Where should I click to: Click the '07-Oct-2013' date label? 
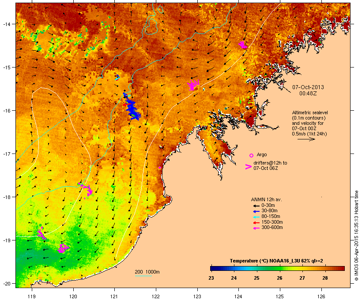(x=308, y=87)
